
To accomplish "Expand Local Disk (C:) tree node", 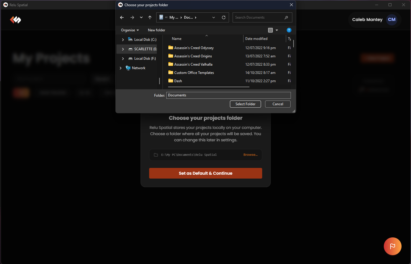I will coord(123,40).
